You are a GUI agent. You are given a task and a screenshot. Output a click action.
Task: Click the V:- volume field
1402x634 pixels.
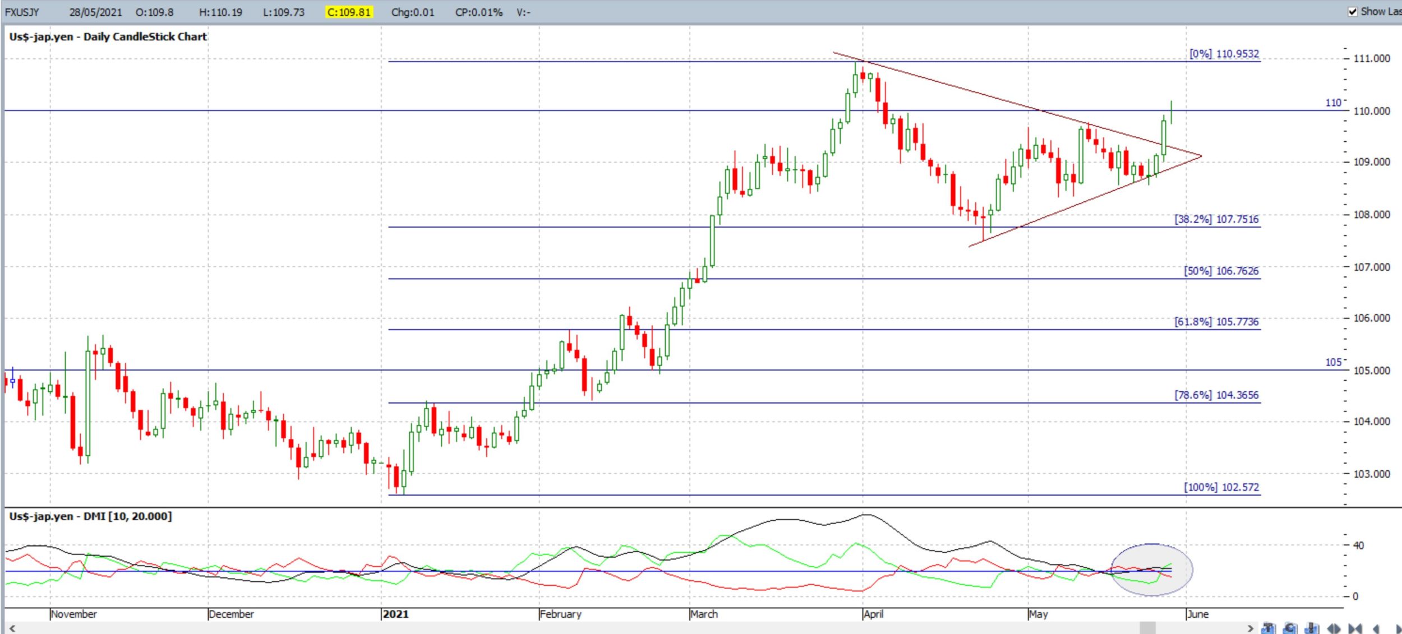click(523, 12)
